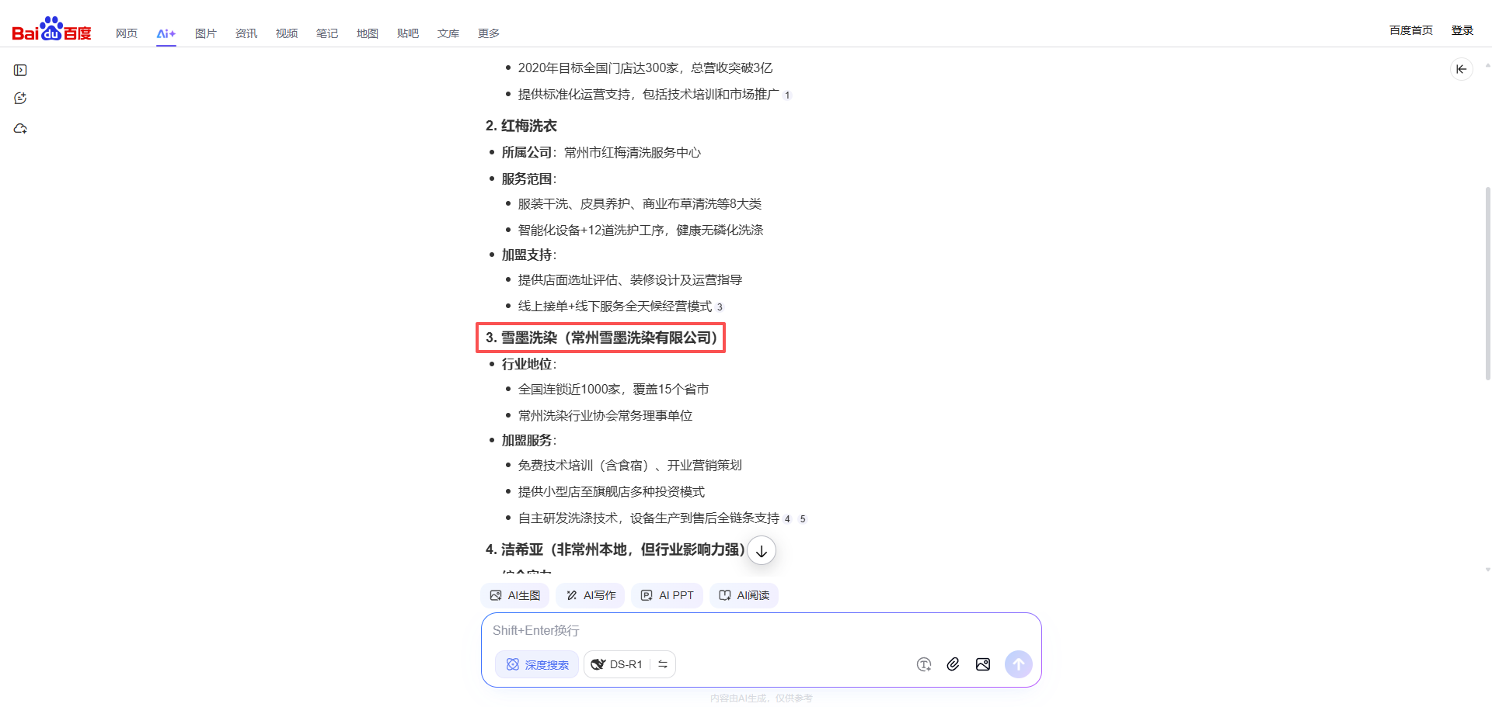This screenshot has height=707, width=1492.
Task: Click the 登录 login link
Action: click(1462, 30)
